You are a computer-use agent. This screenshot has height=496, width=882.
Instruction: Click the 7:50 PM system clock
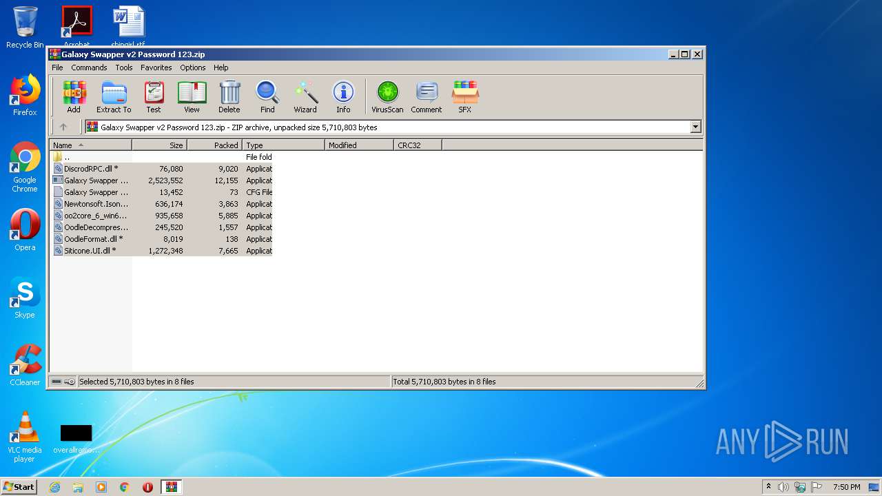coord(846,487)
